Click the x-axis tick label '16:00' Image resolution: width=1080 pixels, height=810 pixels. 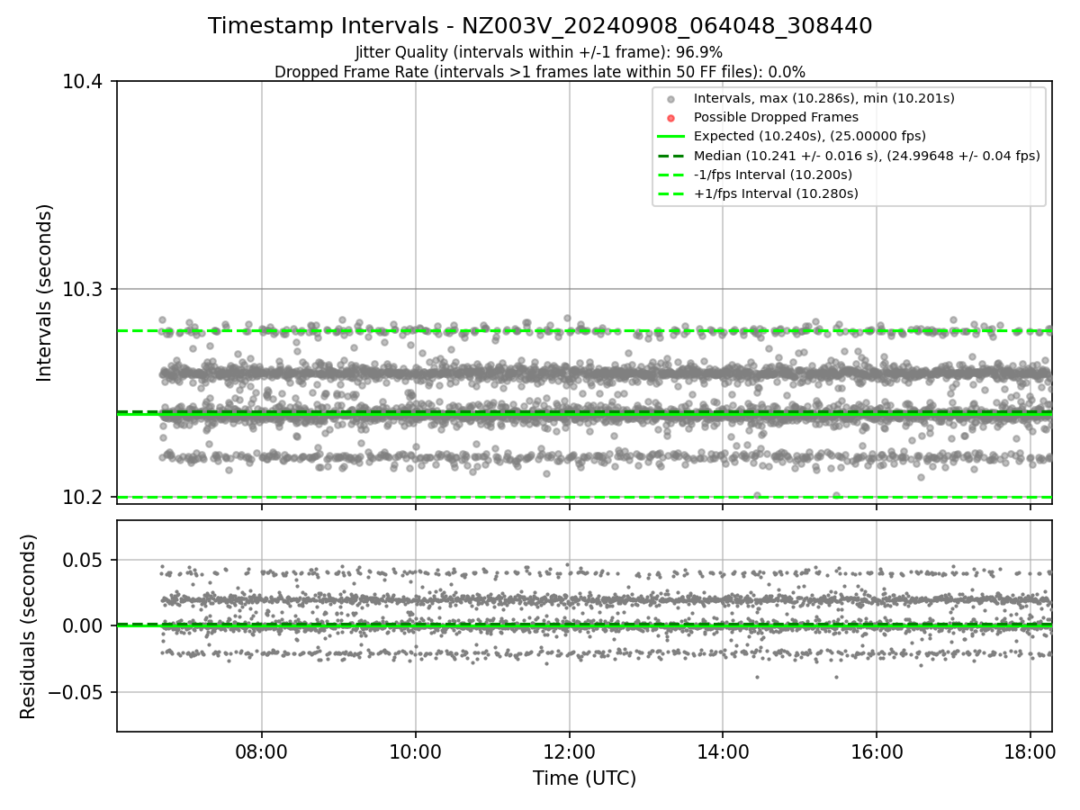point(877,751)
